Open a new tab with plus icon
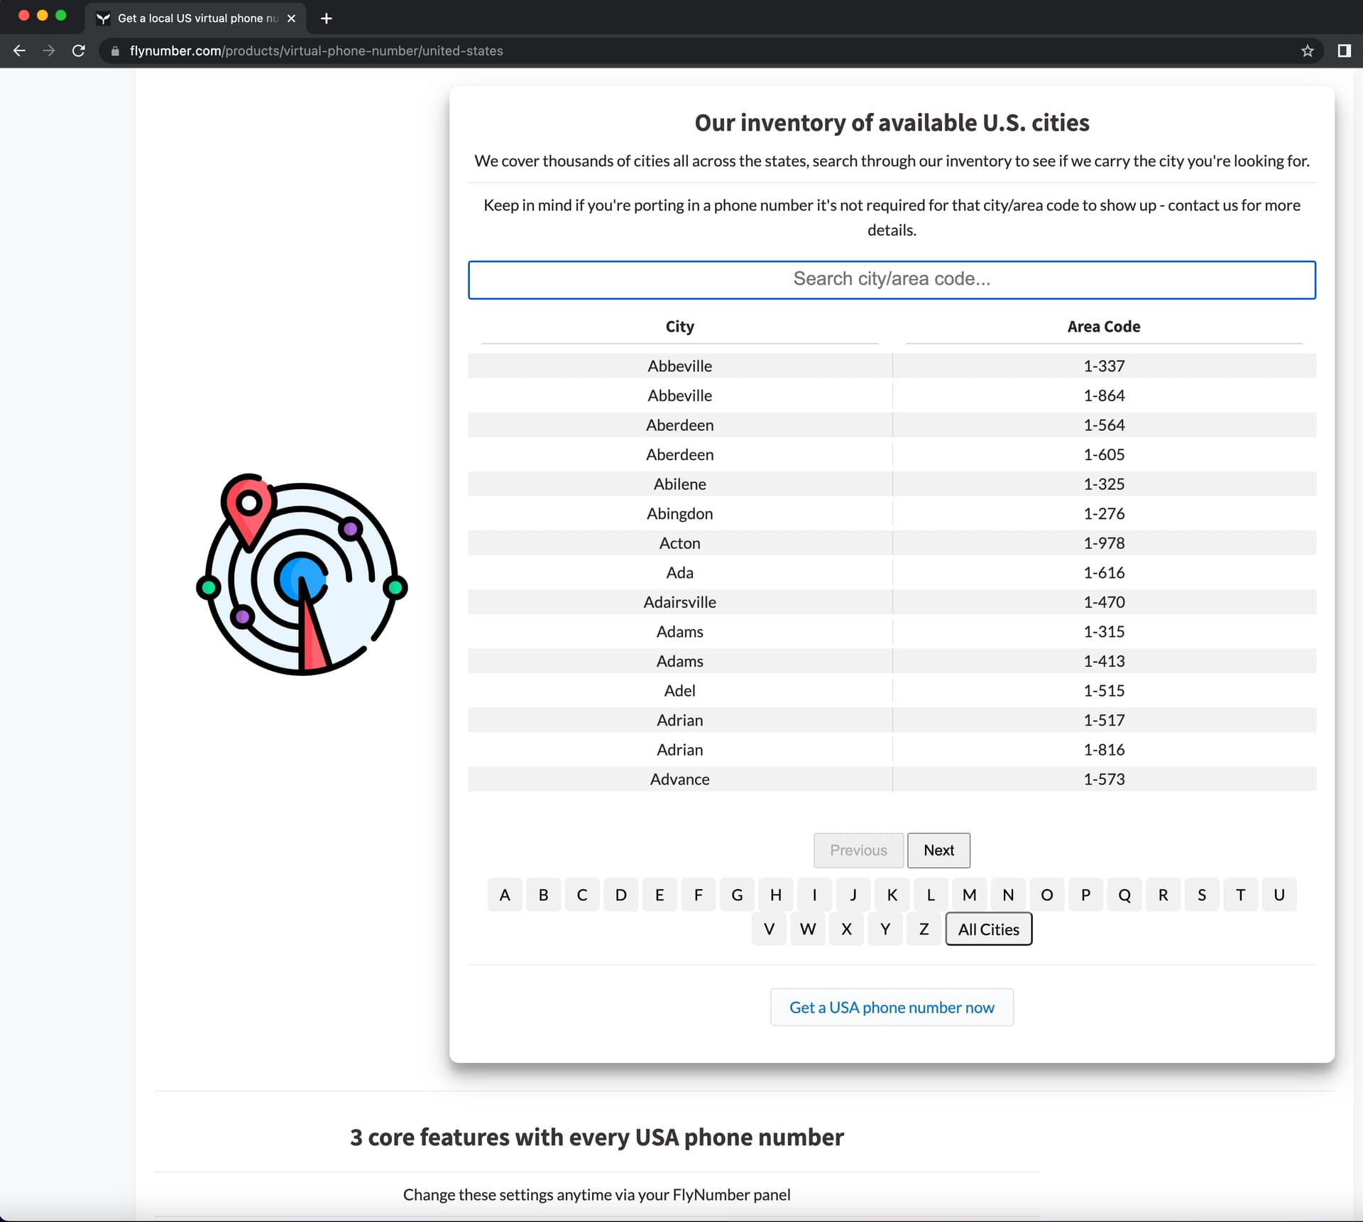Viewport: 1363px width, 1222px height. [x=327, y=18]
